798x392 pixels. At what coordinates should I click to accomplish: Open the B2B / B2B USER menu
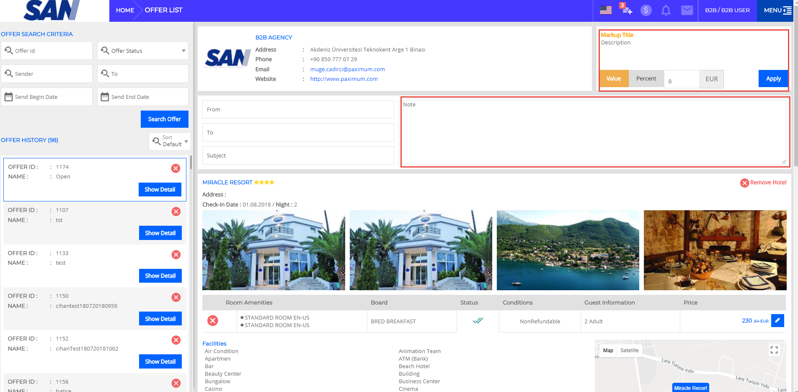[x=727, y=10]
